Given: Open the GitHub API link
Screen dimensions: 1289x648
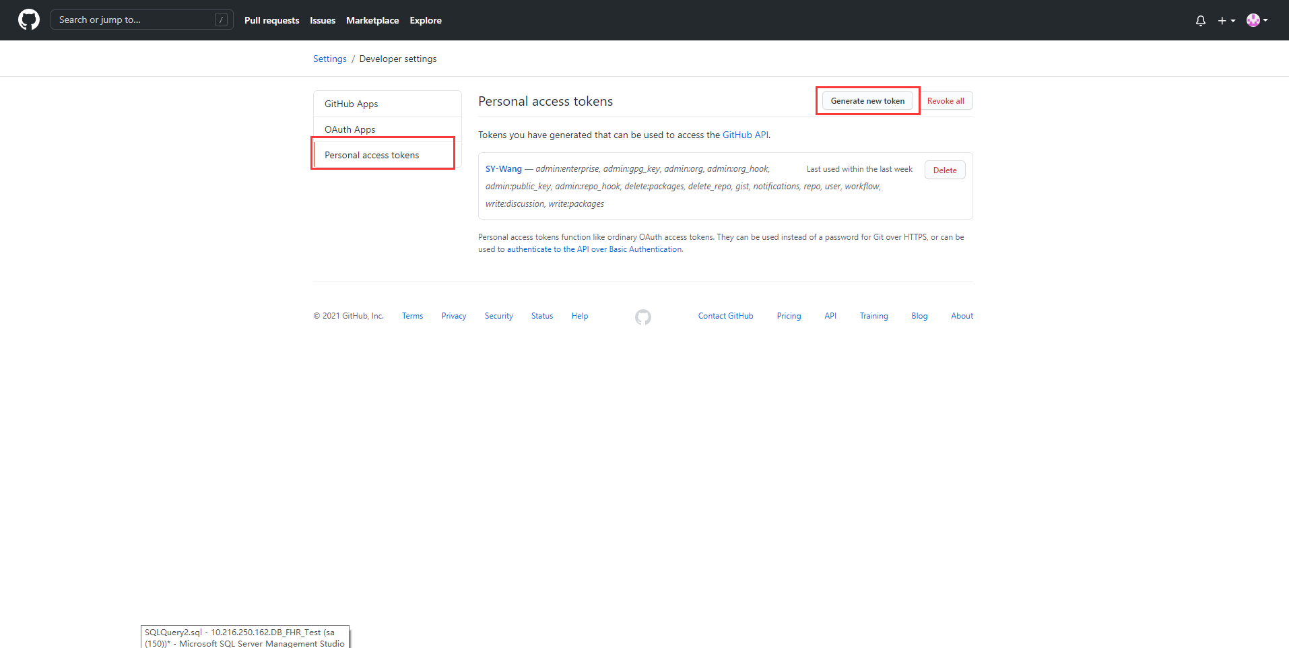Looking at the screenshot, I should [x=746, y=135].
